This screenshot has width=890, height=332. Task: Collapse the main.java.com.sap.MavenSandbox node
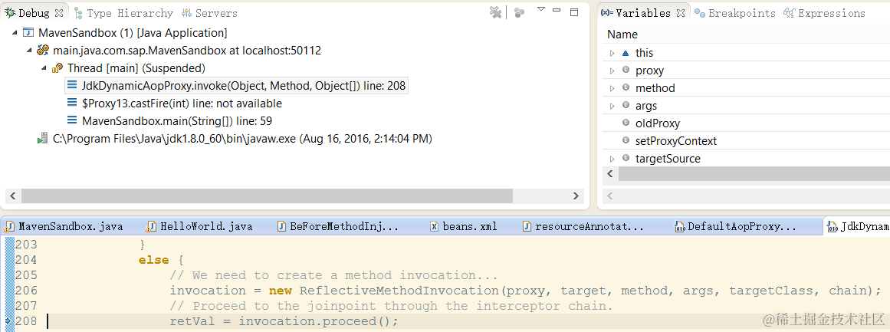click(29, 51)
